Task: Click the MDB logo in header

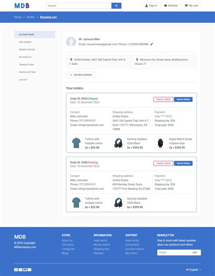Action: 22,5
